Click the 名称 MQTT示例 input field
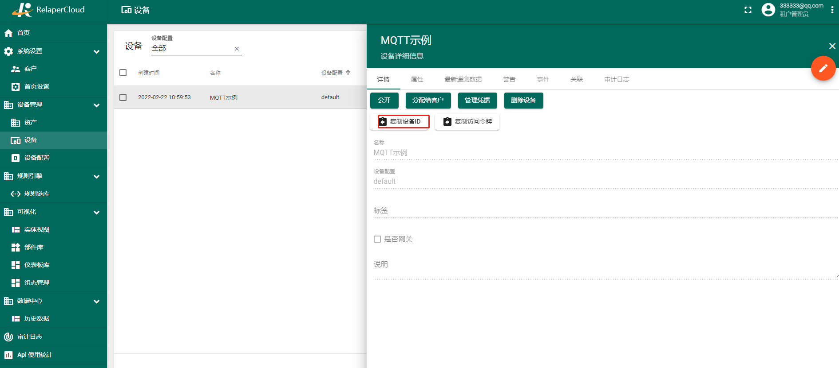Viewport: 839px width, 368px height. pyautogui.click(x=606, y=153)
